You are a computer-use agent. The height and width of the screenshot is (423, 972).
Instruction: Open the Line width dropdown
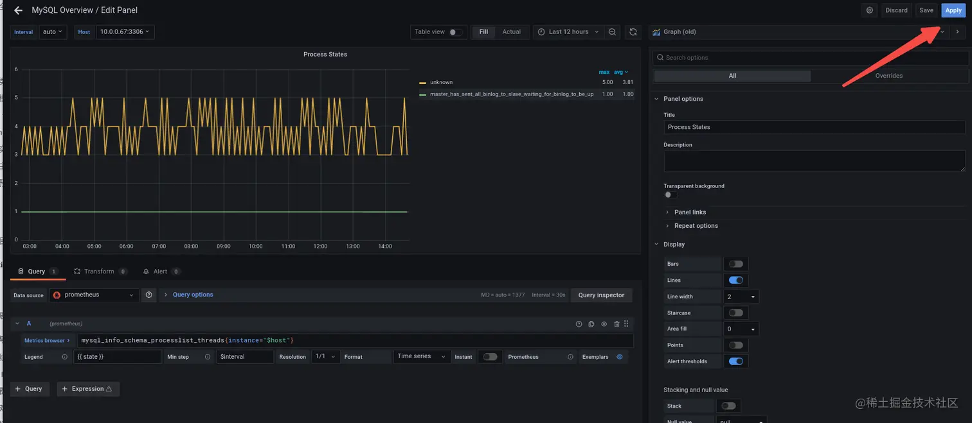coord(741,297)
